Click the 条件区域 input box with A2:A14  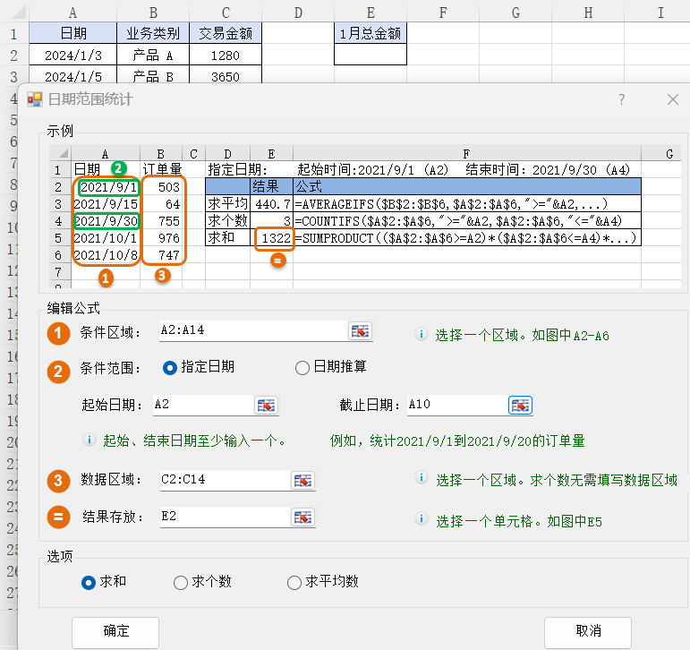pyautogui.click(x=252, y=332)
